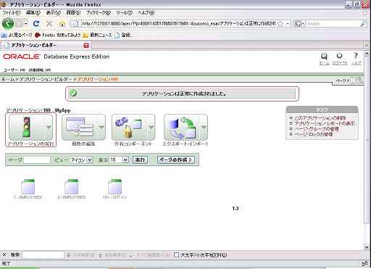Click the エクスポート/インポート database icon
This screenshot has width=371, height=269.
182,127
